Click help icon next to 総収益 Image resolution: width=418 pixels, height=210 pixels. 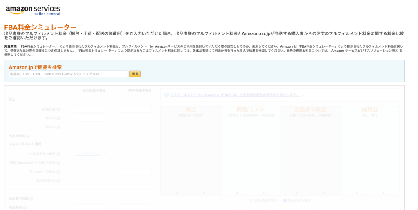[58, 127]
